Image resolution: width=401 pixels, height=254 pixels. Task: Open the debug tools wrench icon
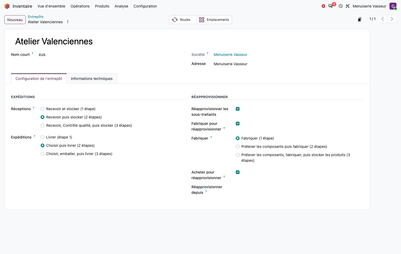[x=348, y=6]
